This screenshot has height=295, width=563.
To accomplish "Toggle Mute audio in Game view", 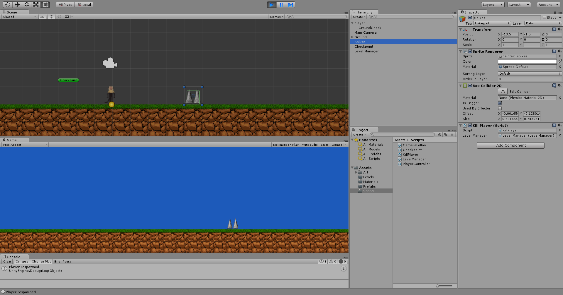I will [310, 145].
